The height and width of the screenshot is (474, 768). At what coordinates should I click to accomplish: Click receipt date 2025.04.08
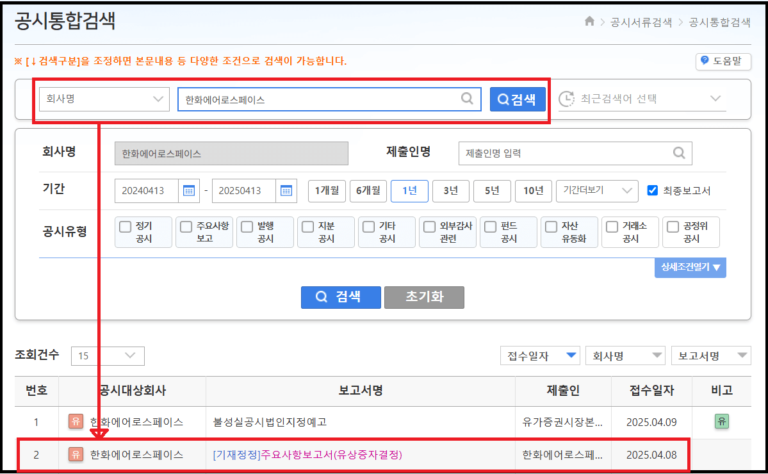point(651,455)
